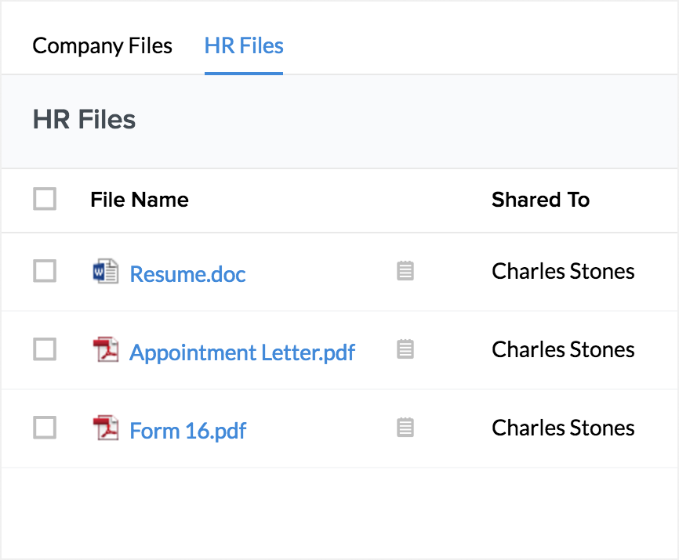Click the File Name column header
The image size is (679, 560).
pos(140,200)
